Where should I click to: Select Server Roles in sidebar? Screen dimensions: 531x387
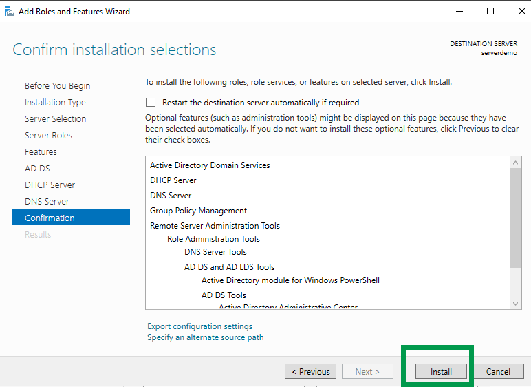(x=48, y=136)
